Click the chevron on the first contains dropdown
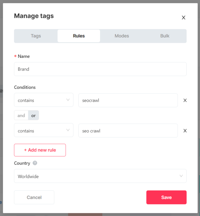This screenshot has height=216, width=200. 68,100
